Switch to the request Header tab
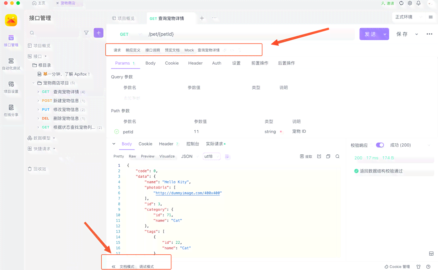438x270 pixels. [x=195, y=63]
